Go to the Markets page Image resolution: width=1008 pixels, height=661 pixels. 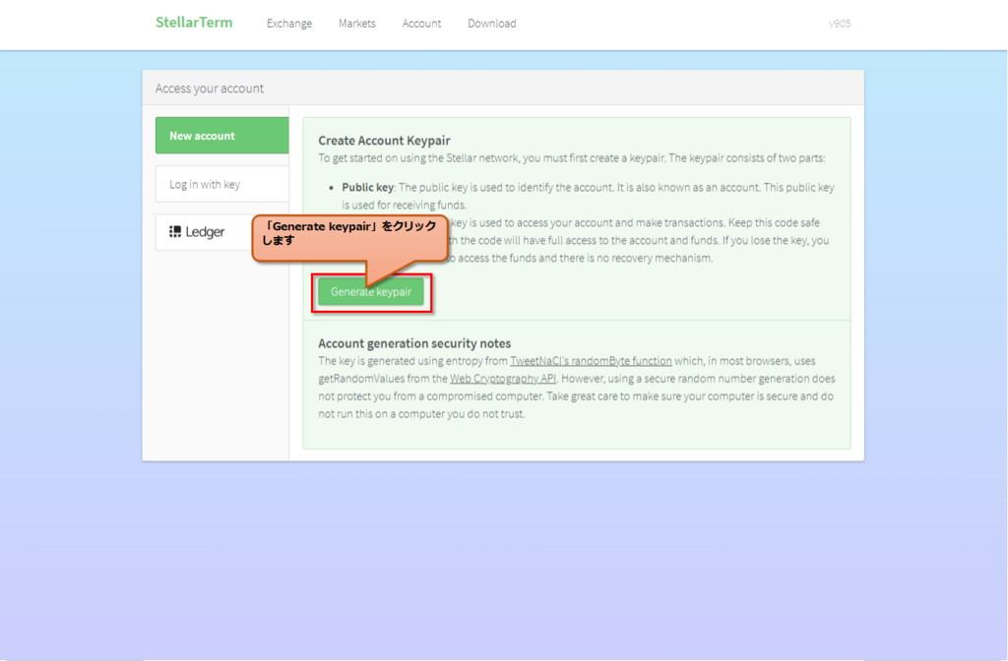356,24
